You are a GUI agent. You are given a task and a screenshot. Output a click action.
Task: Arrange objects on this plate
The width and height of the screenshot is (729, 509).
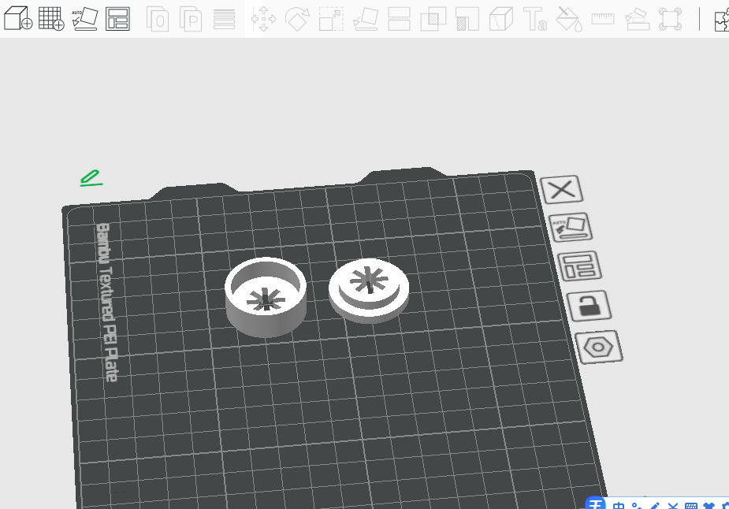point(579,266)
